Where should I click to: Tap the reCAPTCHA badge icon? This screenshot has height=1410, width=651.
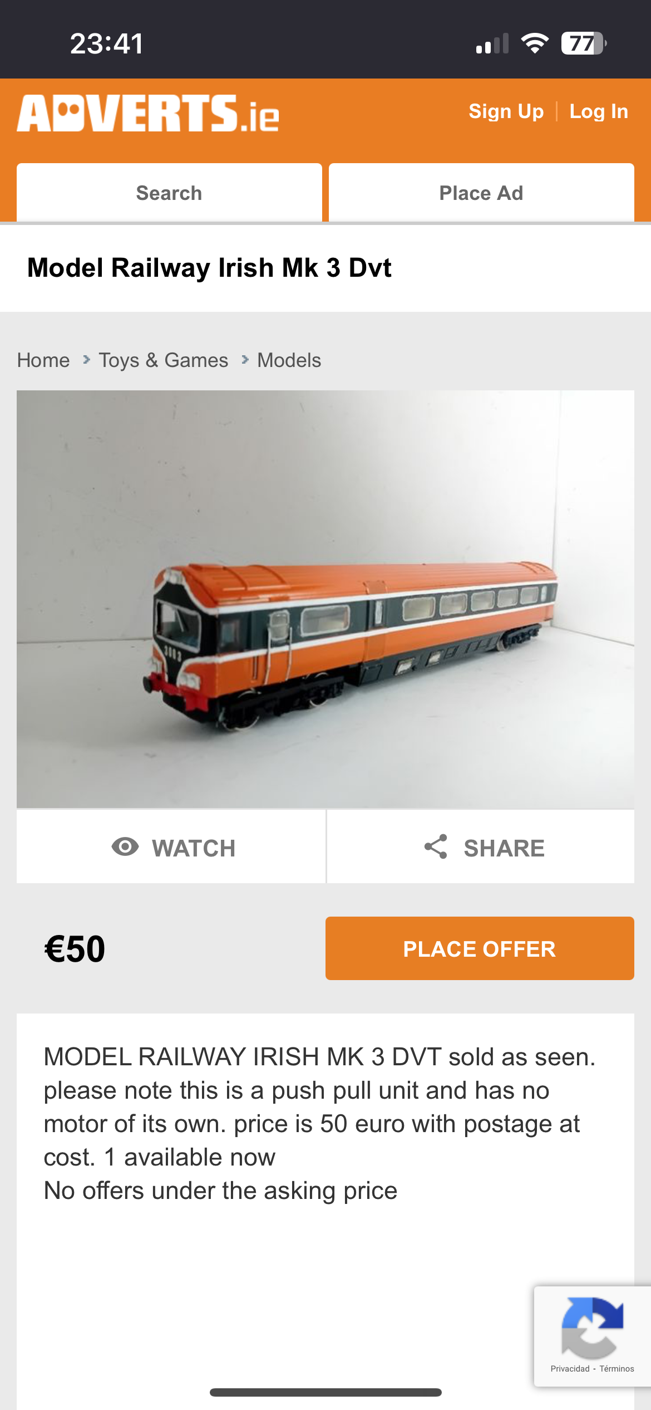pos(592,1328)
